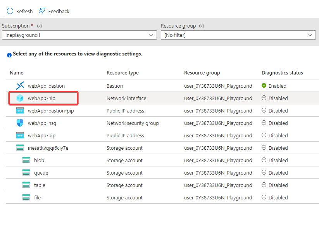Click the Subscription info tooltip icon

pyautogui.click(x=40, y=26)
